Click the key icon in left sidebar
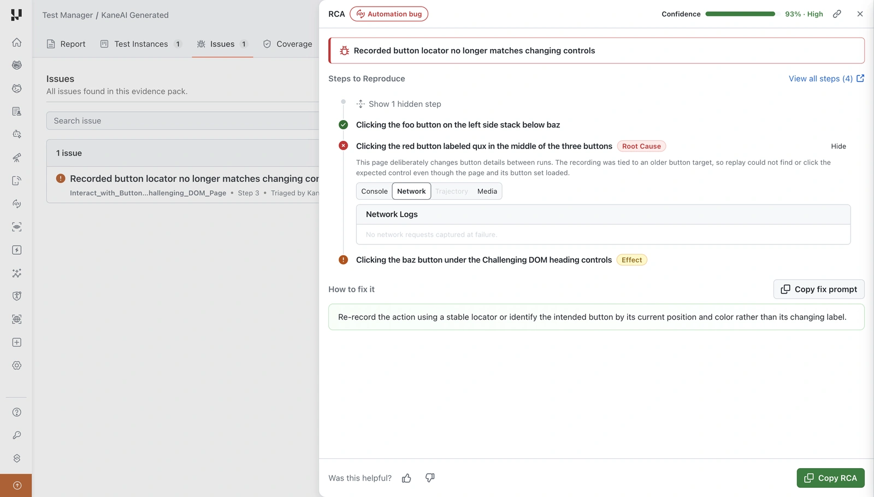 click(17, 435)
